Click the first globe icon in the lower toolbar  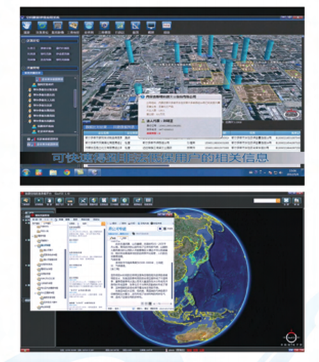click(60, 200)
